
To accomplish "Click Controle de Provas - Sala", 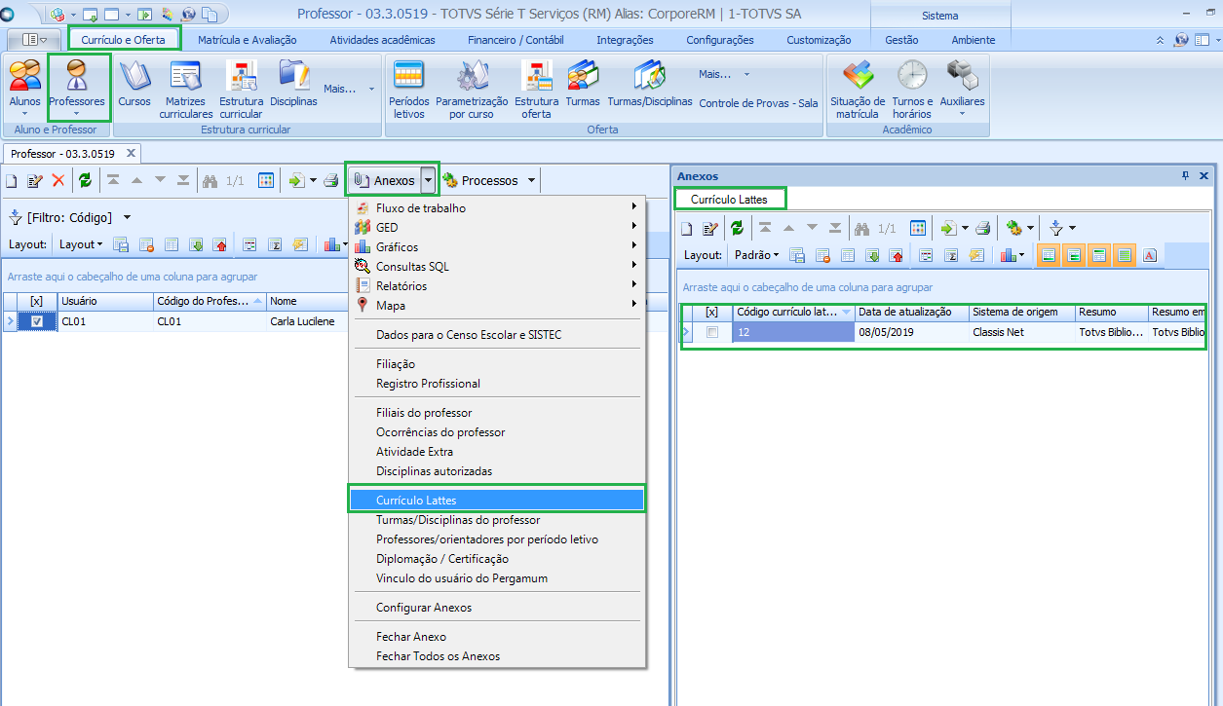I will tap(758, 102).
